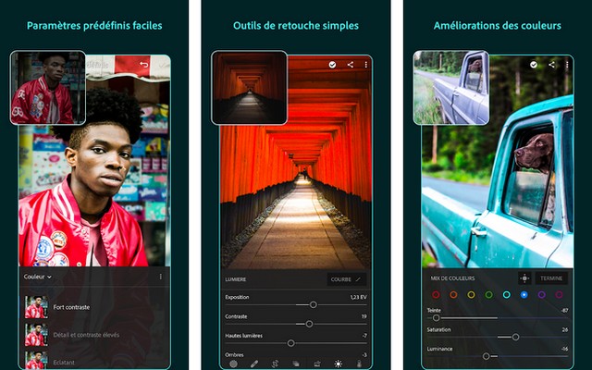This screenshot has width=592, height=370.
Task: Tap the checkmark icon on the teal truck screen
Action: pos(534,65)
